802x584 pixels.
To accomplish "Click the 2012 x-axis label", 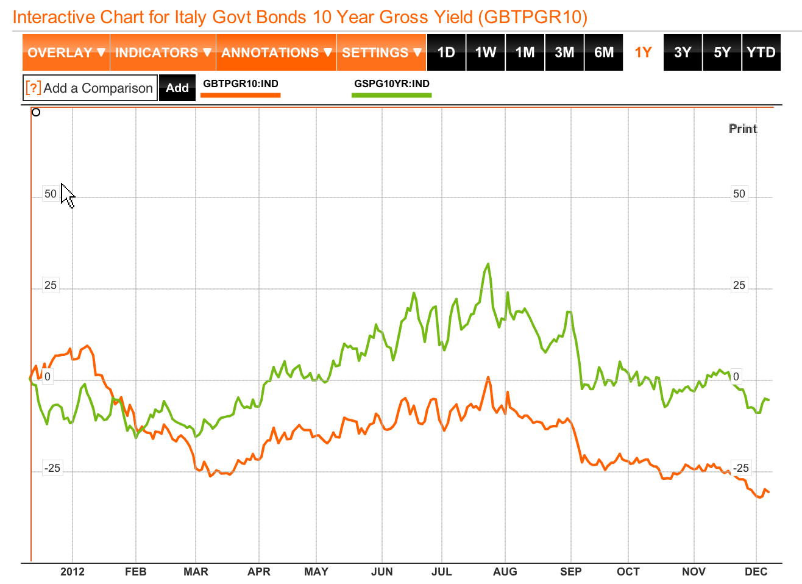I will tap(73, 571).
